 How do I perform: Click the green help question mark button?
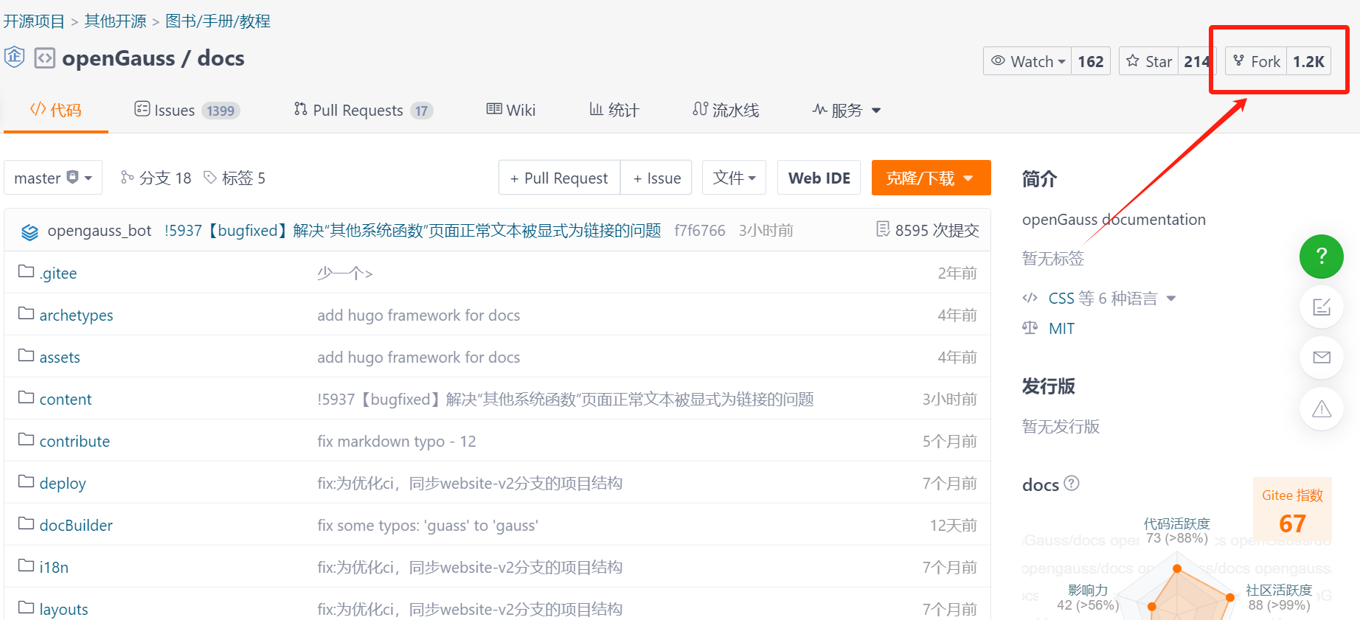point(1321,256)
